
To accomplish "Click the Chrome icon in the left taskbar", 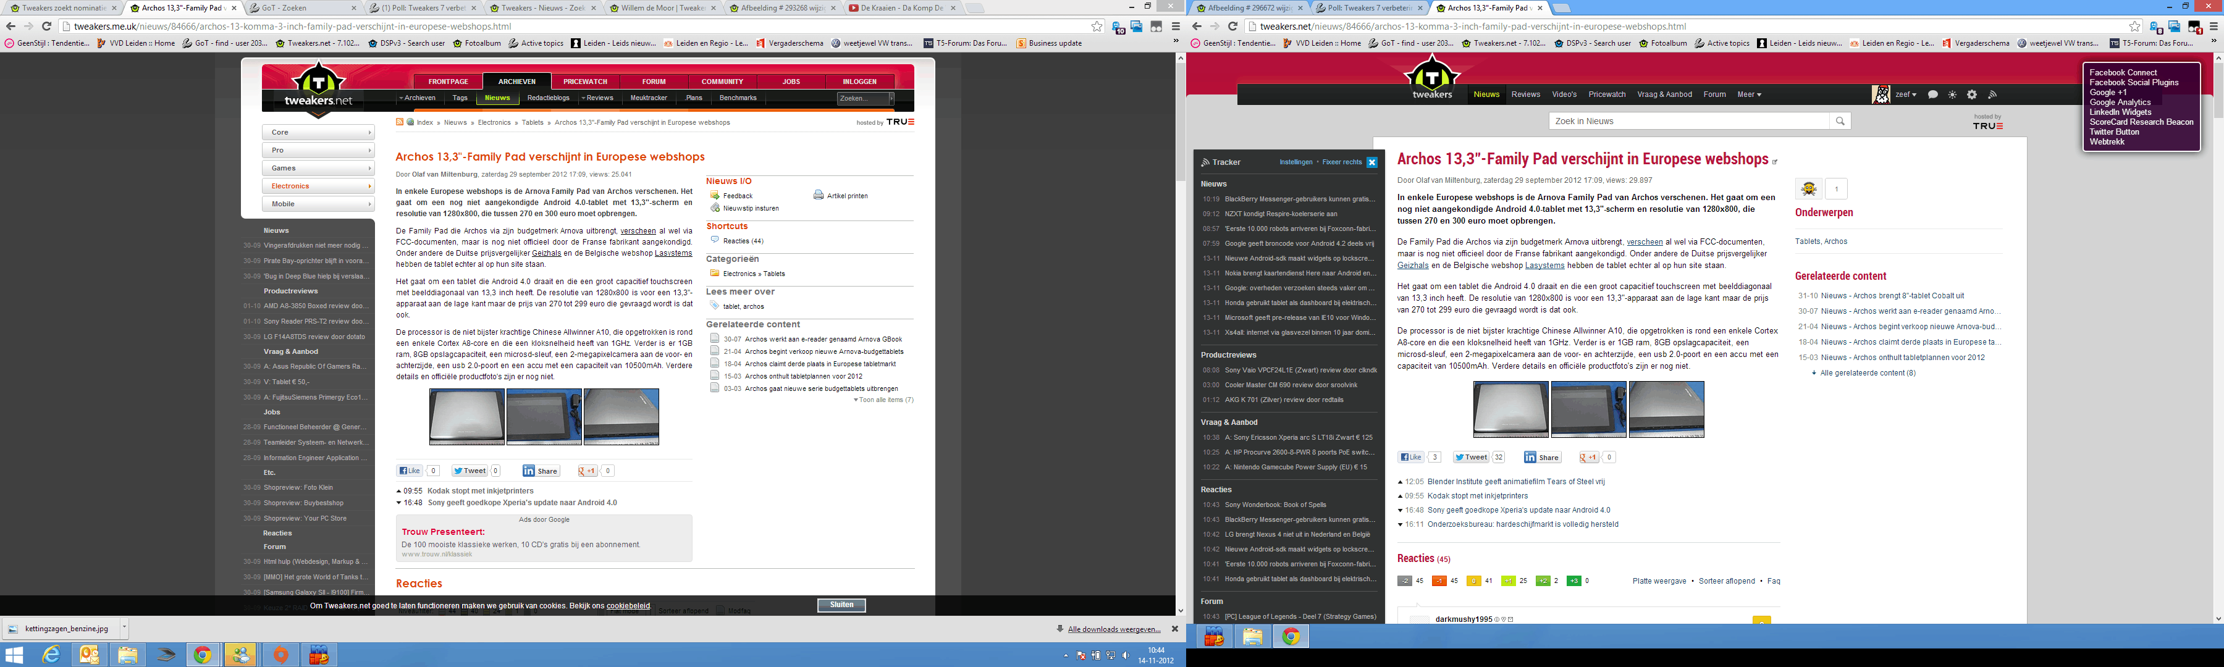I will [x=202, y=655].
